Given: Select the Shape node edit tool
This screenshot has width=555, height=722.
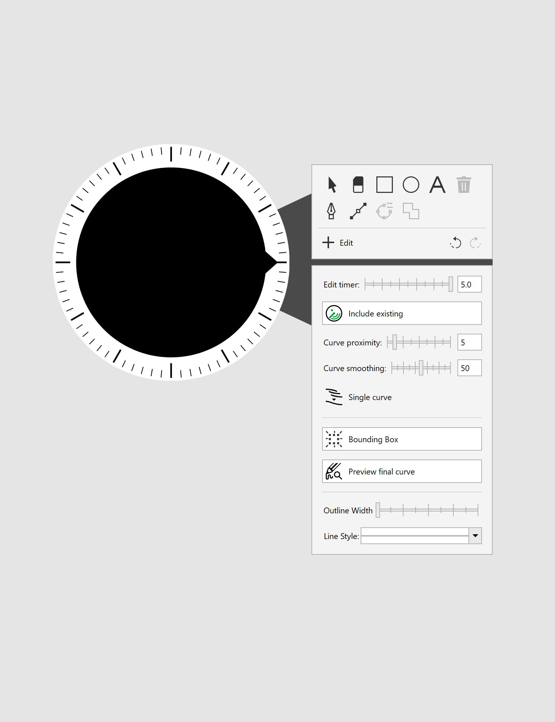Looking at the screenshot, I should point(358,211).
